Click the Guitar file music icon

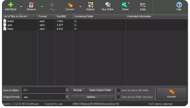[5, 21]
